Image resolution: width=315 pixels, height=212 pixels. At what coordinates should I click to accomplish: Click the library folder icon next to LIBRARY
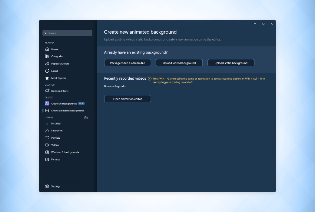86,118
